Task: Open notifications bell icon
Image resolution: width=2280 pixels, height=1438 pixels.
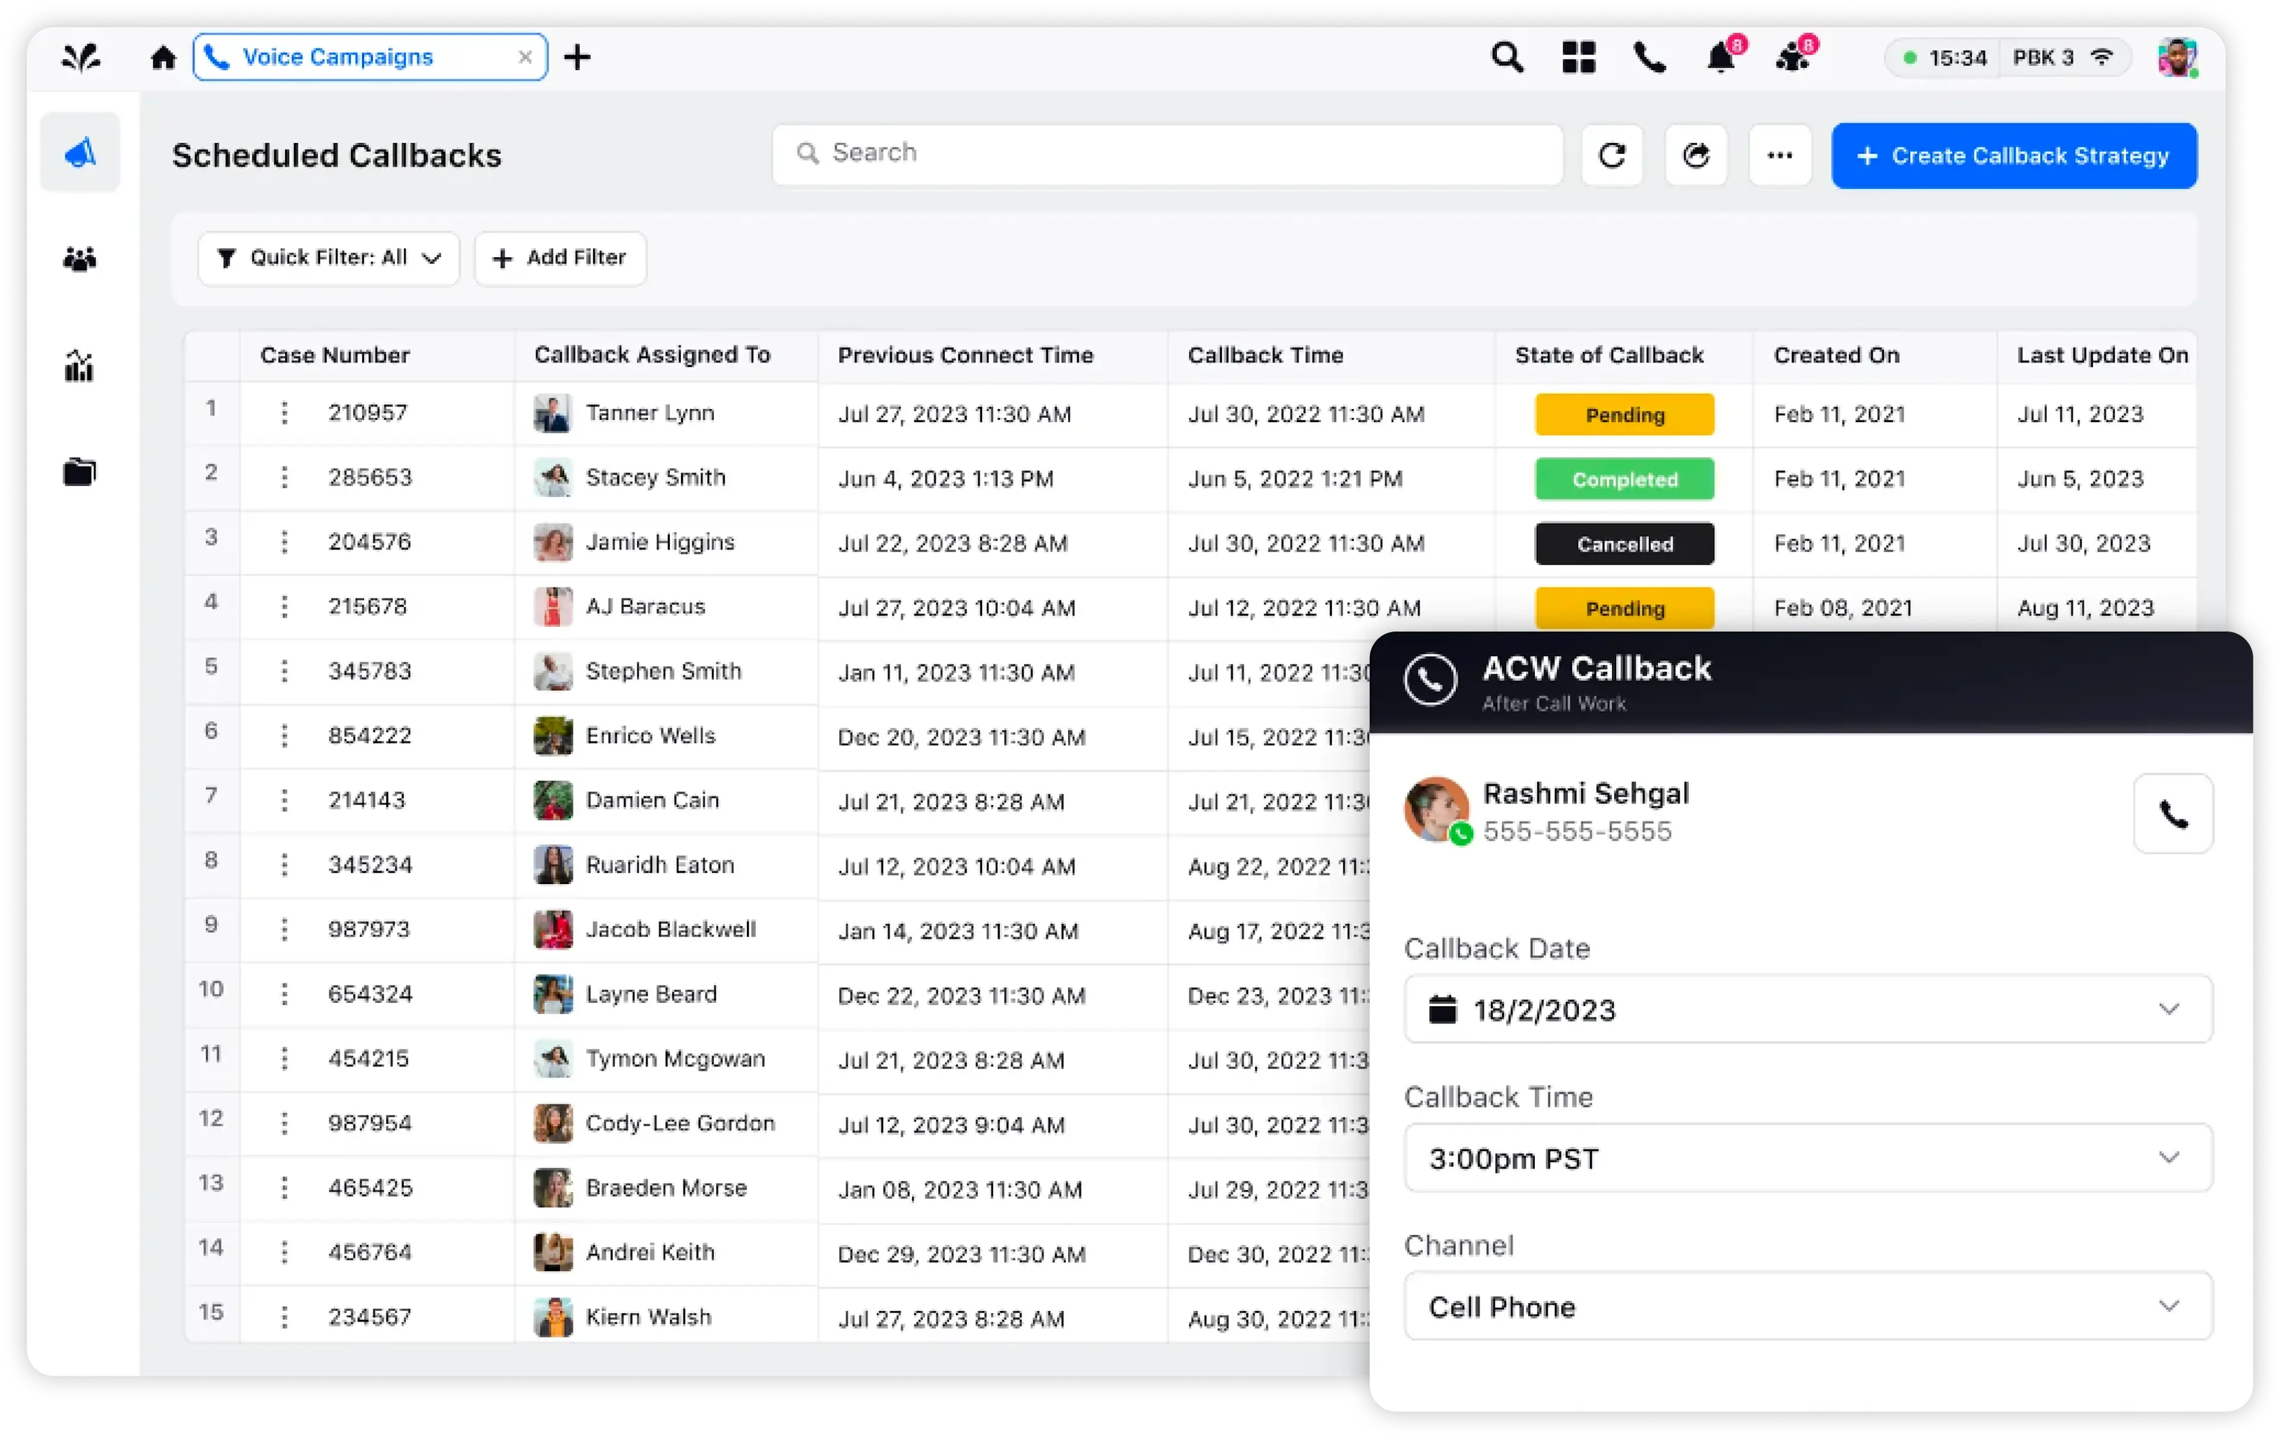Action: [x=1721, y=58]
